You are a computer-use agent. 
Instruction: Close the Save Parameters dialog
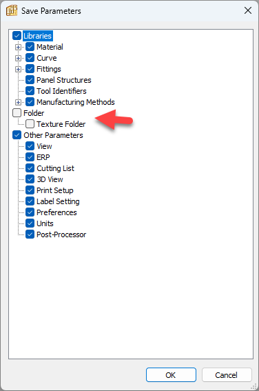coord(248,10)
